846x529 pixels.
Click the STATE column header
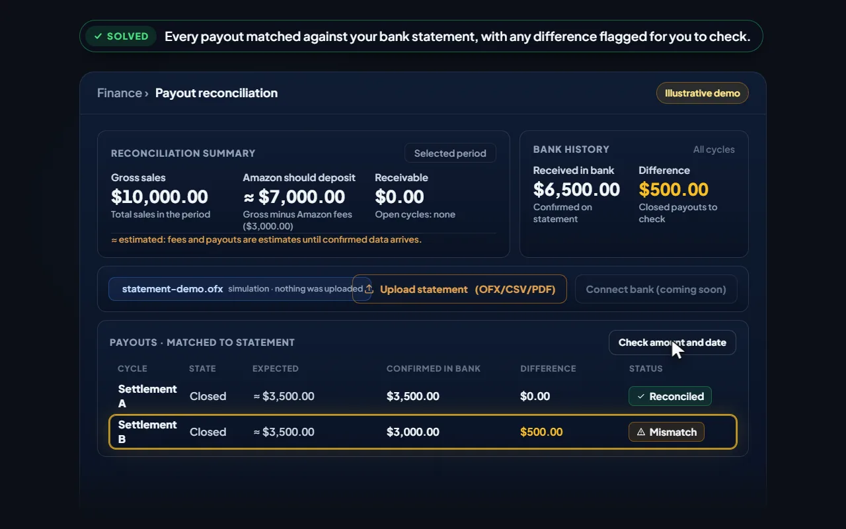(x=202, y=368)
